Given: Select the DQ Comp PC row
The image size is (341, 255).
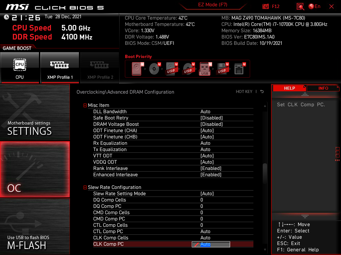Looking at the screenshot, I should [173, 206].
